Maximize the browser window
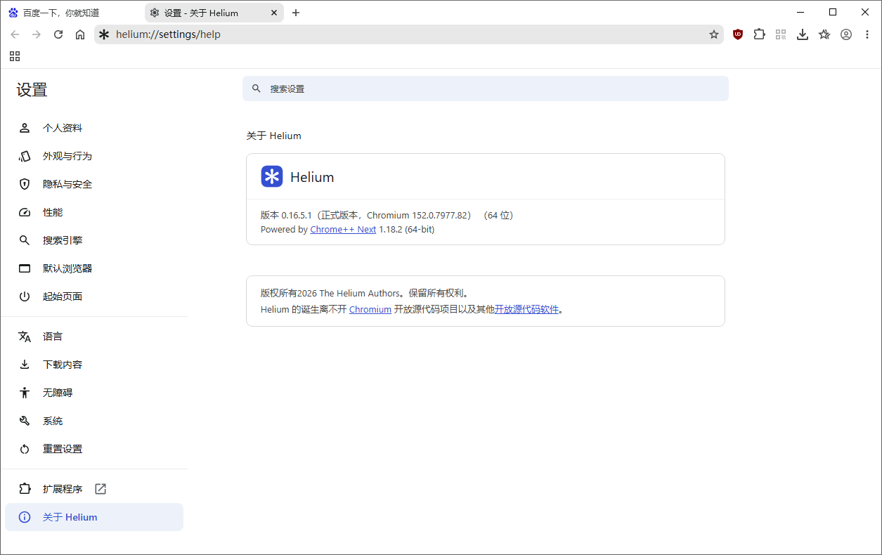882x555 pixels. (x=833, y=12)
